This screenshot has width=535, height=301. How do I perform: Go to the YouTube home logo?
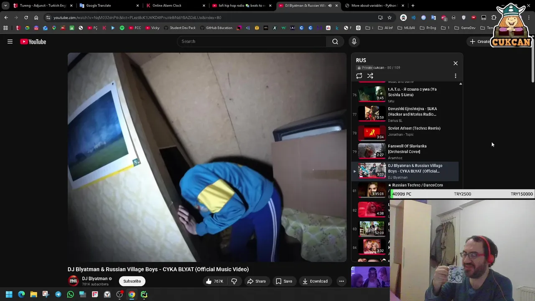(33, 41)
